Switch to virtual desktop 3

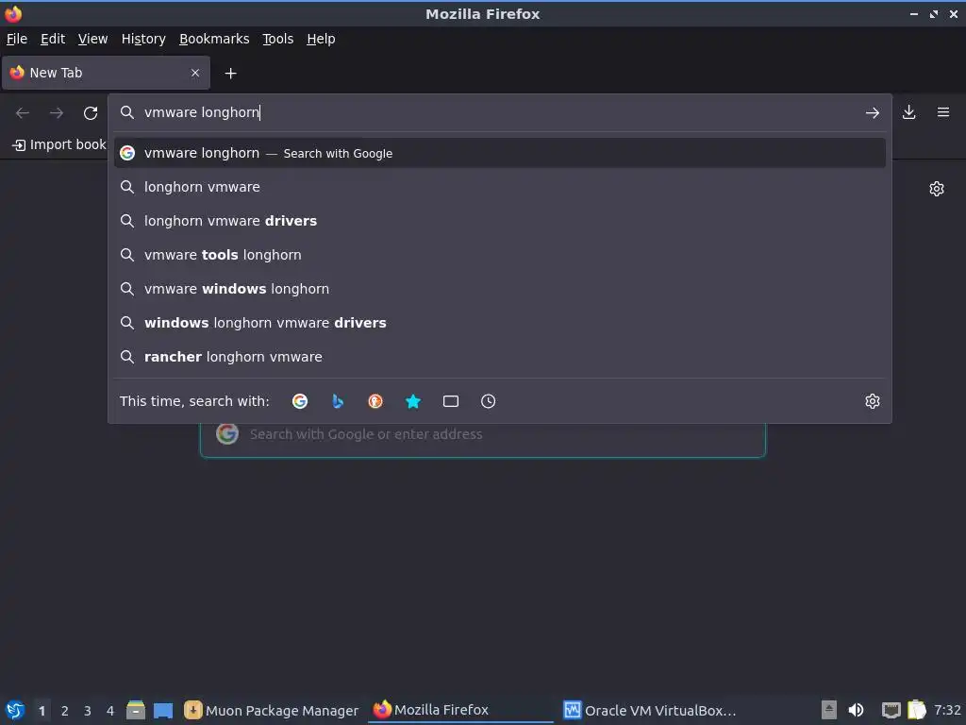(x=88, y=711)
